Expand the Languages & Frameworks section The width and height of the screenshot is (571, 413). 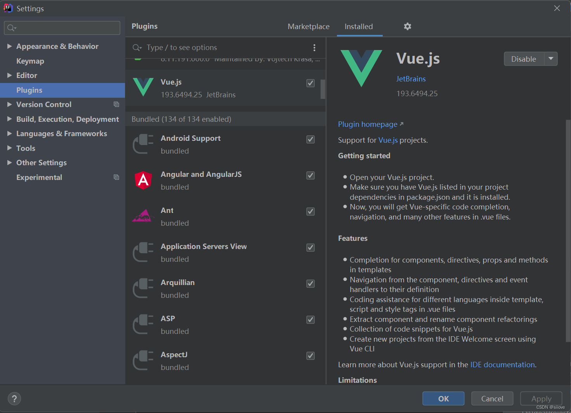[9, 133]
